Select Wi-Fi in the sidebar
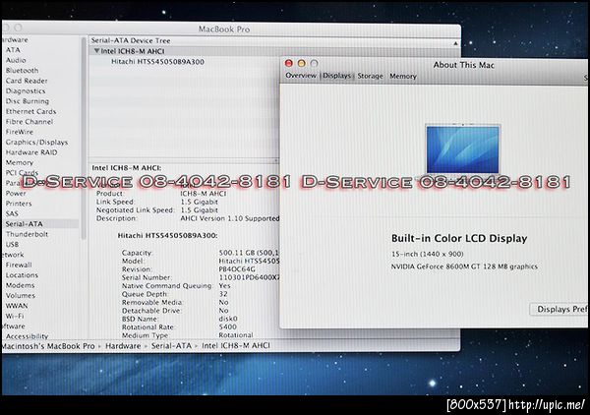This screenshot has height=415, width=590. [15, 316]
